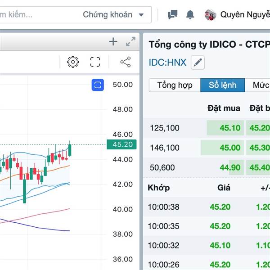Click the Khớp column header

coord(158,188)
